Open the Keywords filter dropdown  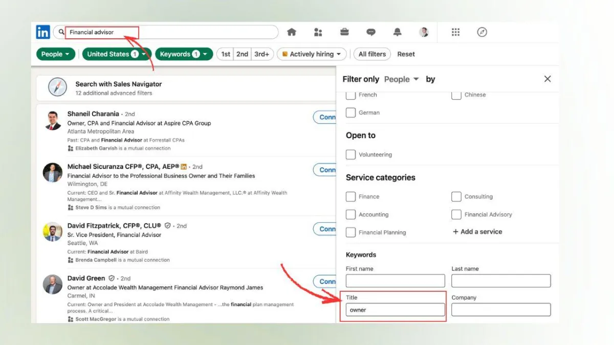coord(184,54)
